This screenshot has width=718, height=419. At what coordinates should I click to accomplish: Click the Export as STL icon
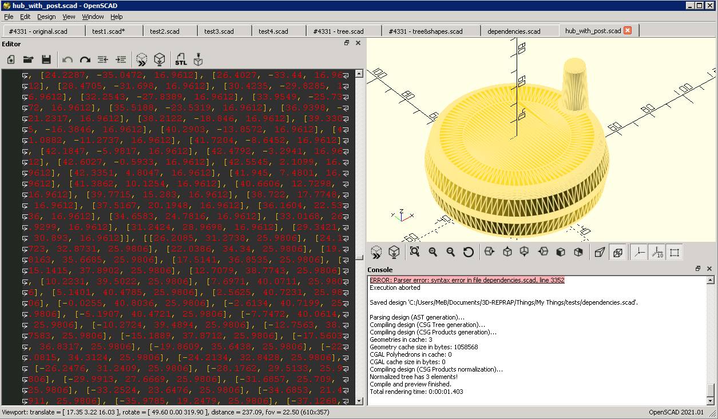(x=181, y=59)
